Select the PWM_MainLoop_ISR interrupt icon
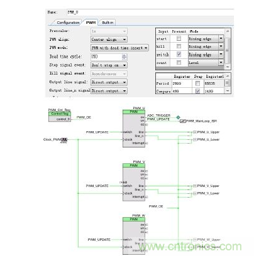Viewport: 254px width, 256px height. [183, 121]
